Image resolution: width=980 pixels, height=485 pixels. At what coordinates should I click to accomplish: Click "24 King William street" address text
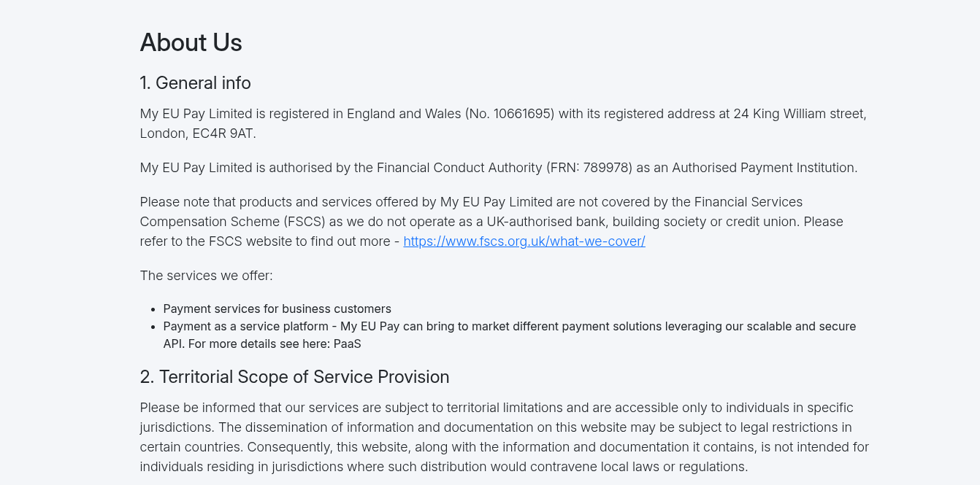coord(800,114)
